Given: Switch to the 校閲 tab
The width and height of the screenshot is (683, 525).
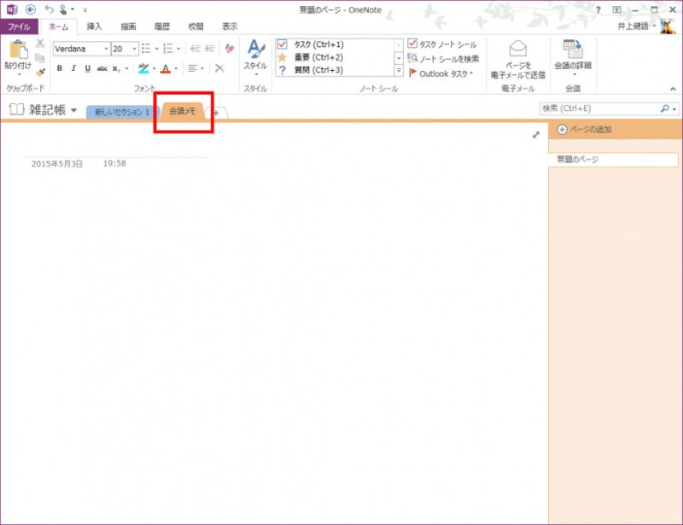Looking at the screenshot, I should 196,26.
